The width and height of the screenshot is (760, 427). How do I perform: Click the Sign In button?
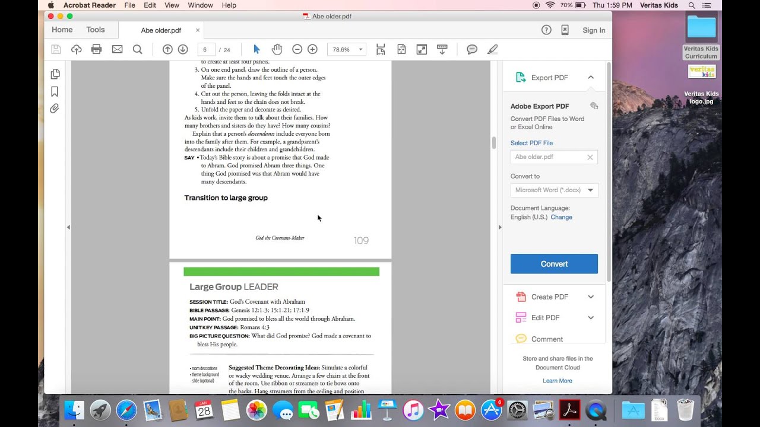coord(594,30)
